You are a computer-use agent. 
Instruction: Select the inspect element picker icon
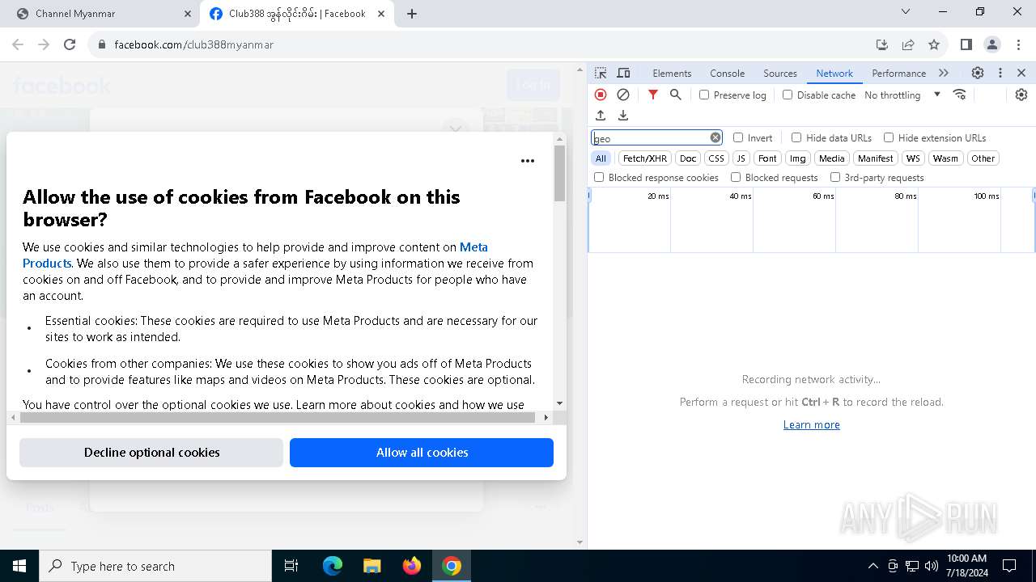[601, 73]
